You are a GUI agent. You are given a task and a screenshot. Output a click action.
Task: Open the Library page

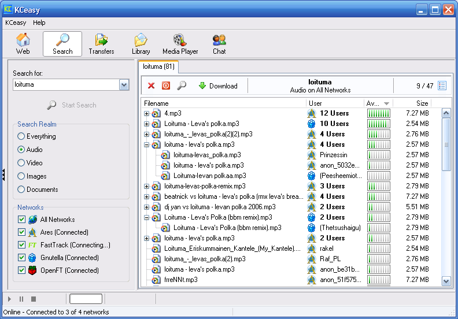point(141,44)
